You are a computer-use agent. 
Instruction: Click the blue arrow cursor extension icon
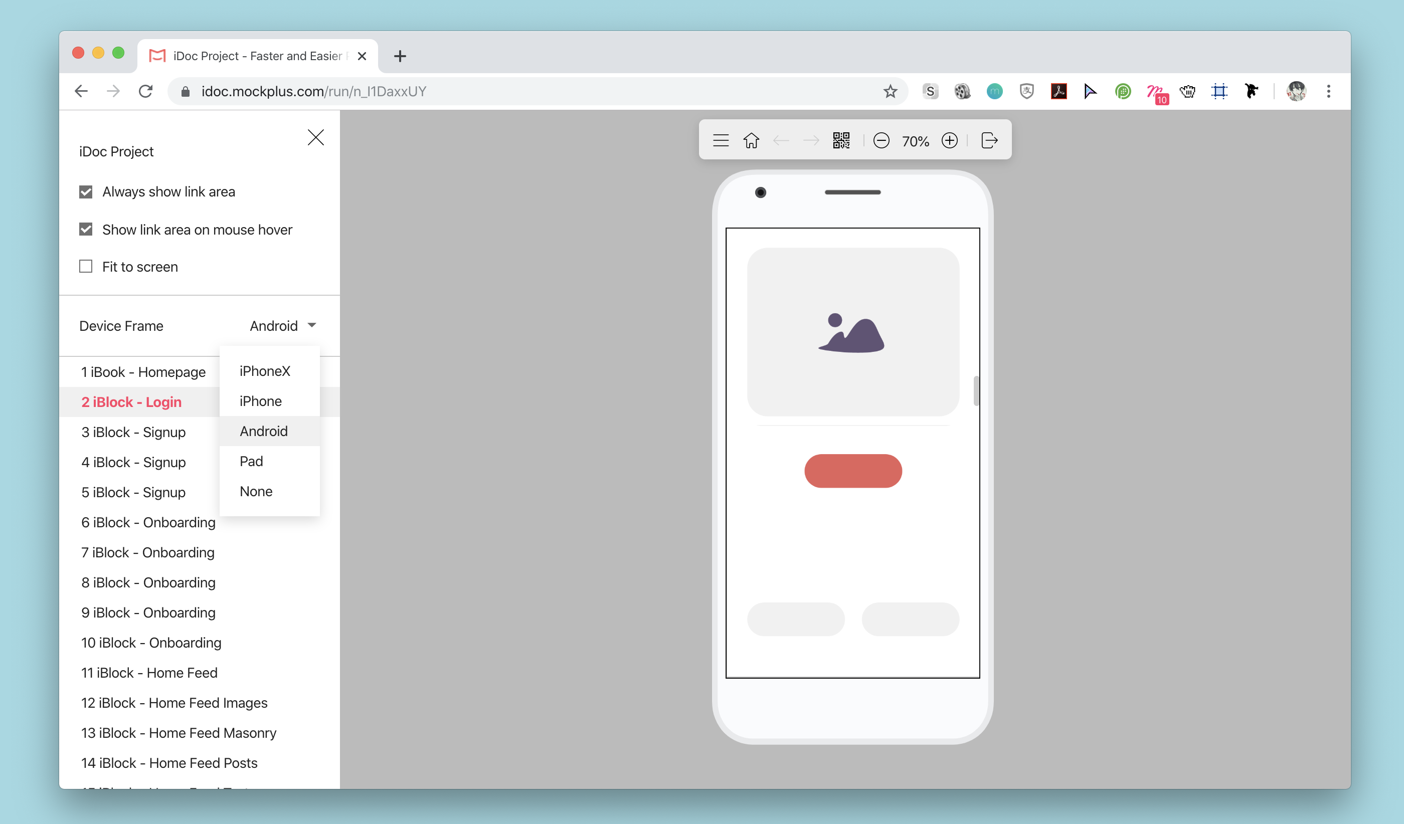[x=1090, y=91]
